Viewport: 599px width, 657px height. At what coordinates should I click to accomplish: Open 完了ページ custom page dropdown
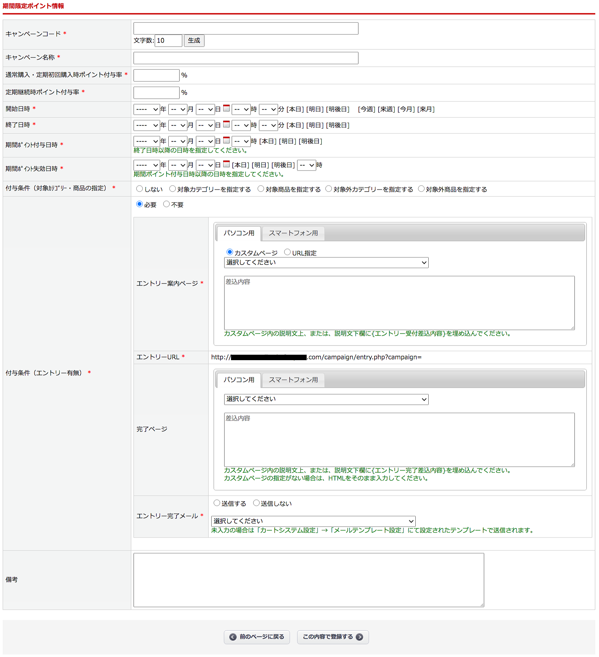click(326, 399)
